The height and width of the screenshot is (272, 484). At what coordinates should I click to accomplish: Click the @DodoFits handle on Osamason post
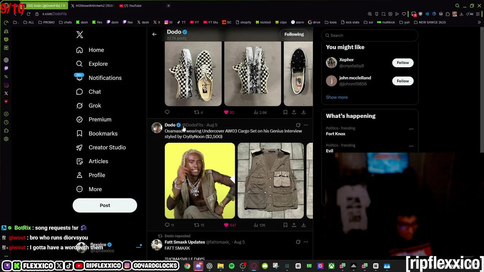193,125
